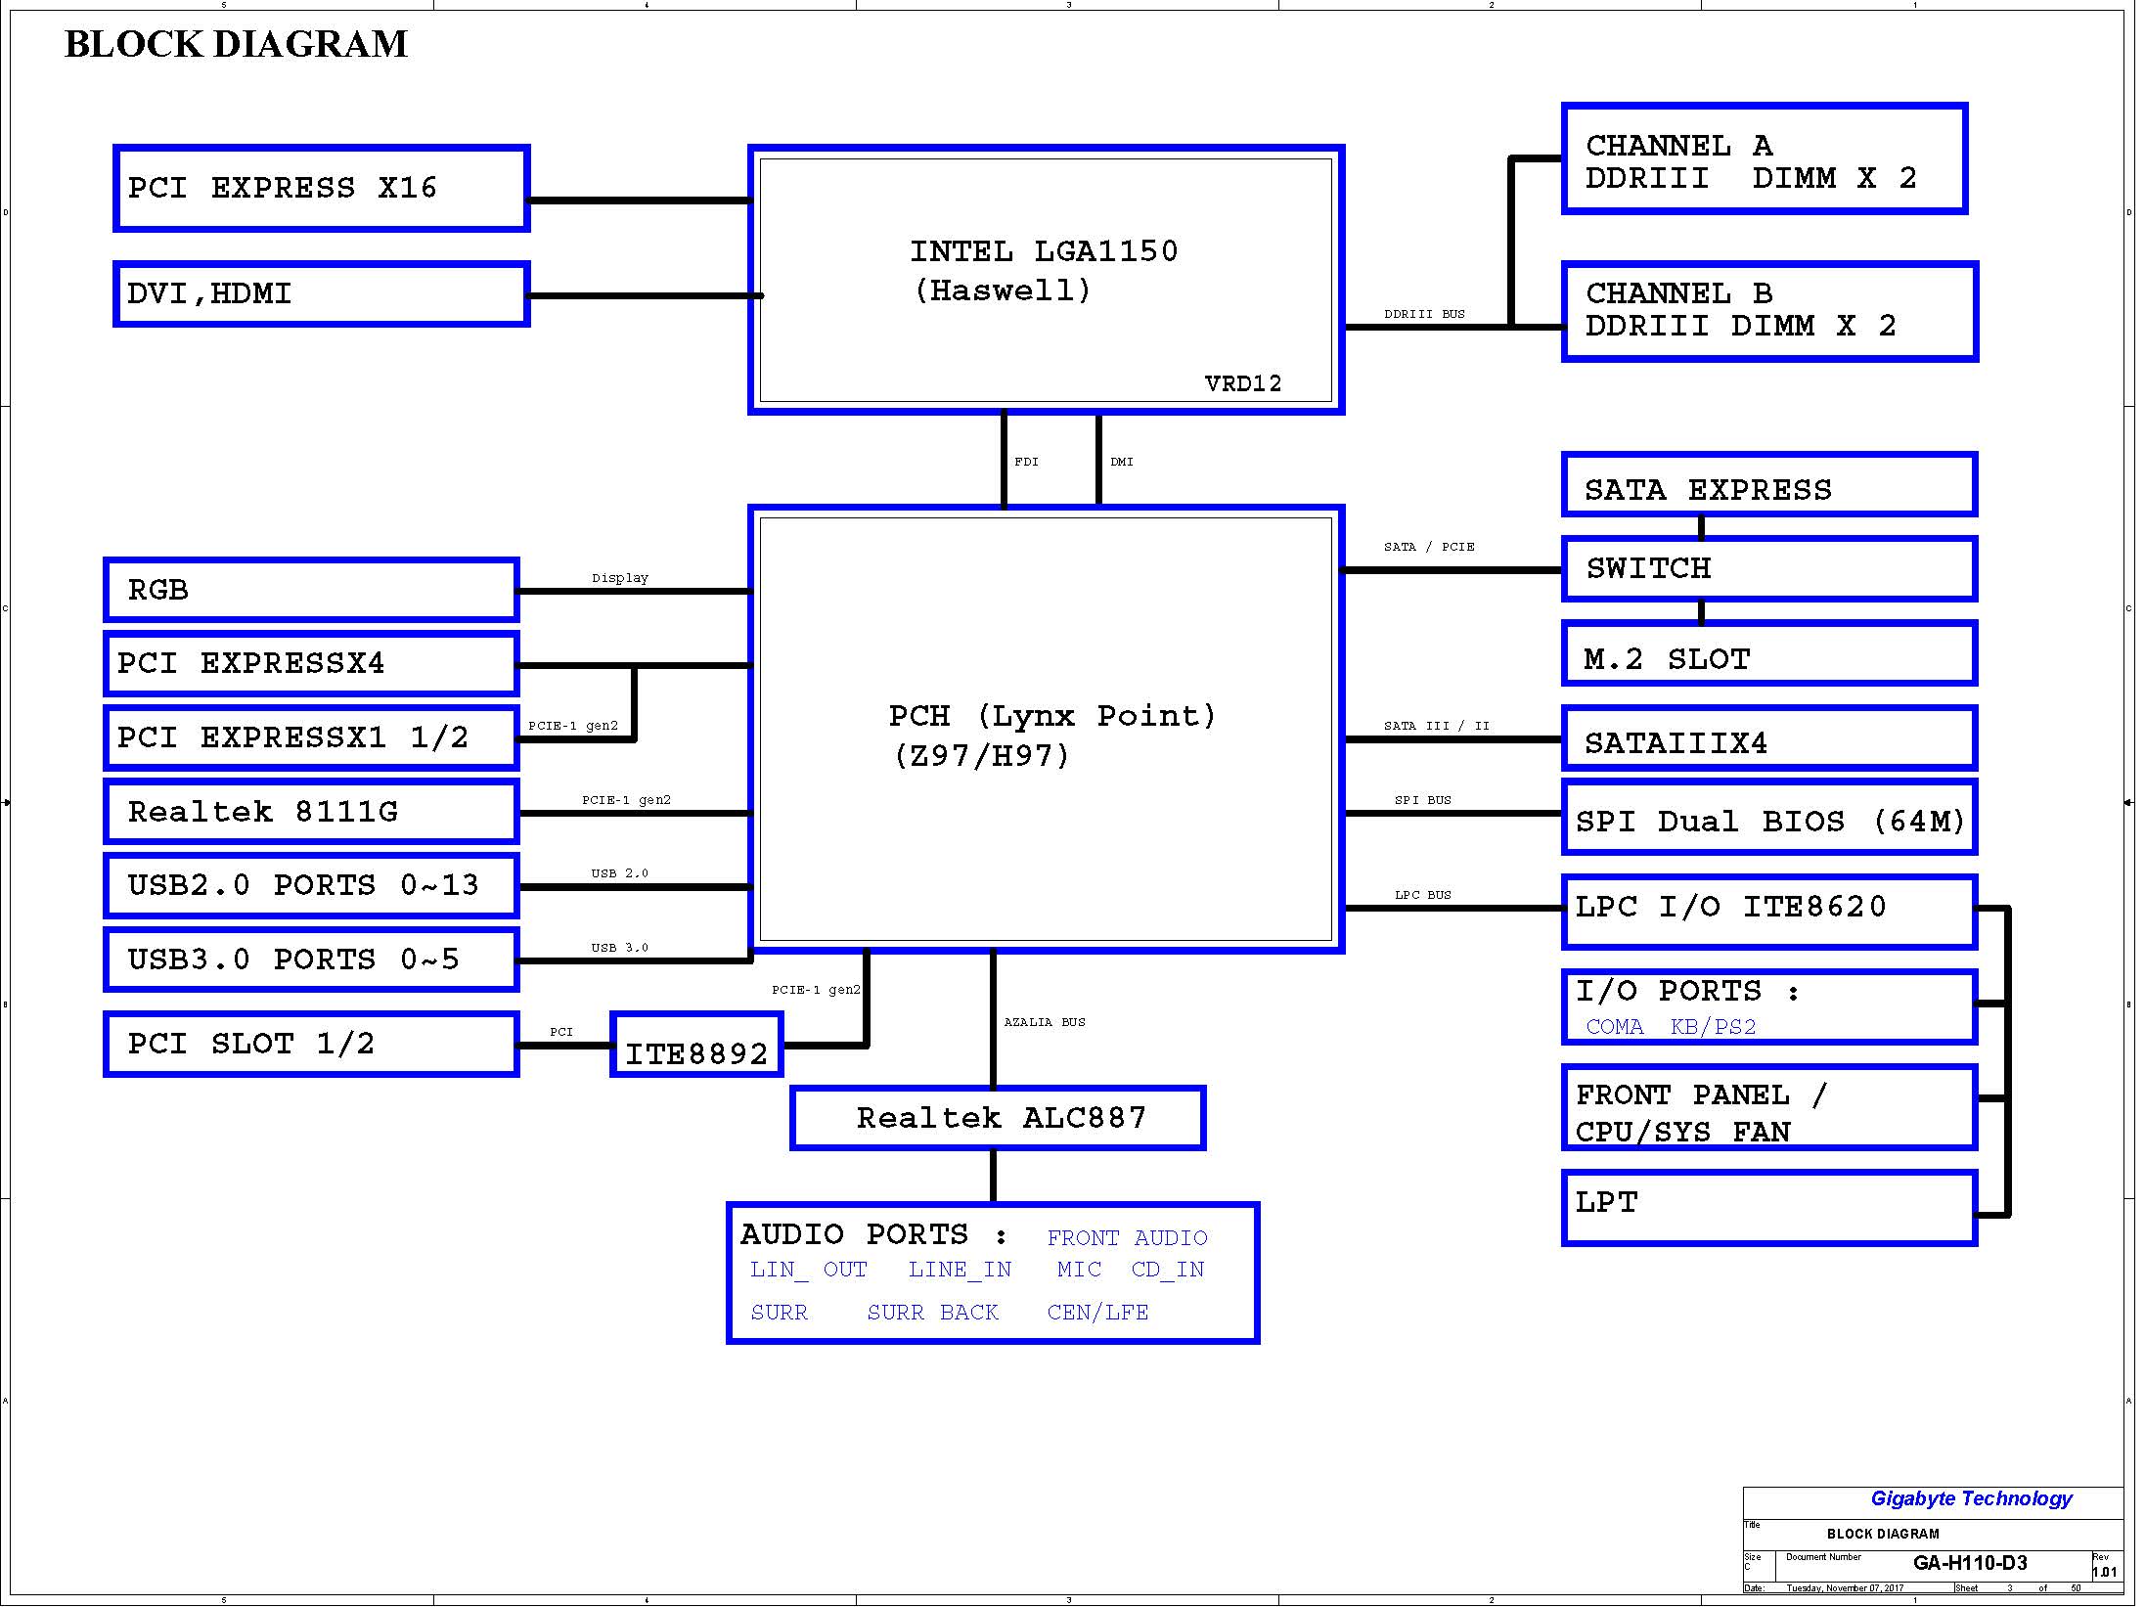Click the USB 2.0 bus label
This screenshot has height=1607, width=2145.
[x=619, y=873]
